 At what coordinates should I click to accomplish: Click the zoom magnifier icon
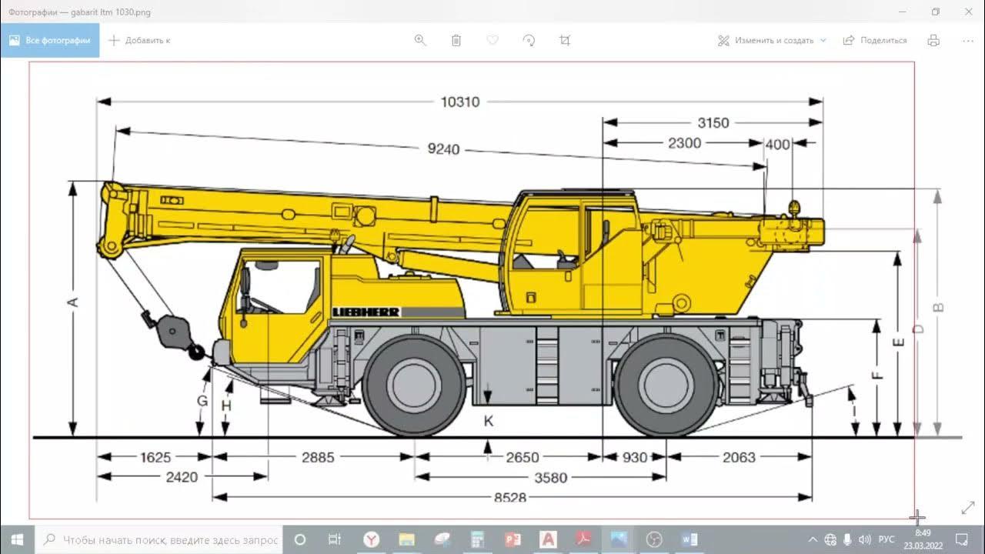tap(420, 40)
